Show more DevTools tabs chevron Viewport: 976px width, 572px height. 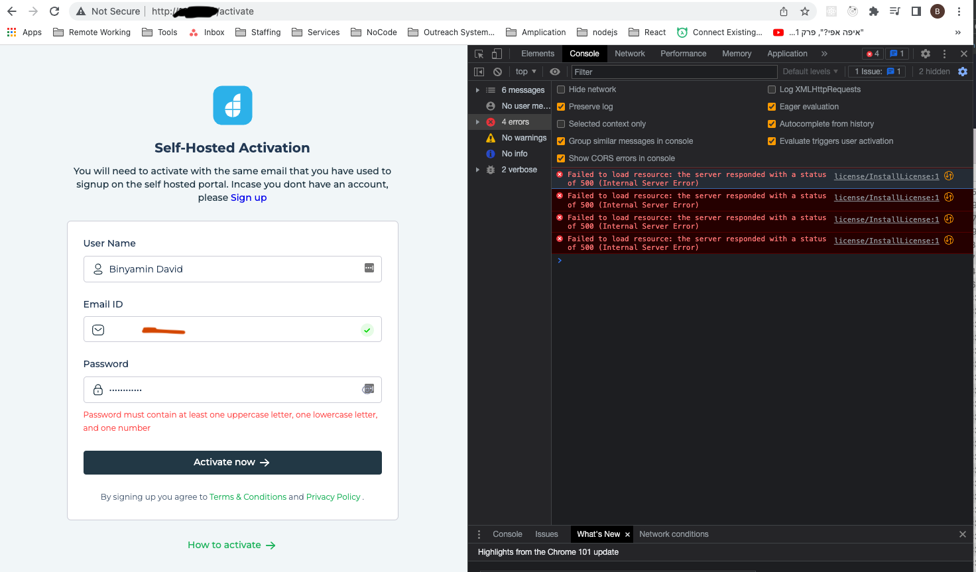(x=824, y=54)
